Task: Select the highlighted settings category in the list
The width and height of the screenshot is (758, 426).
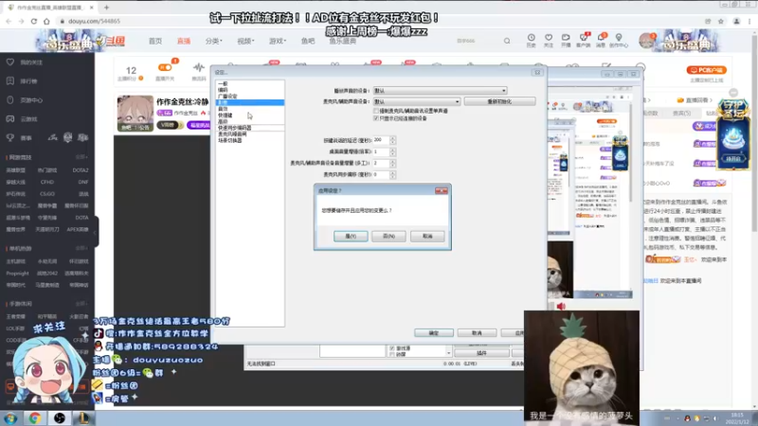Action: 249,102
